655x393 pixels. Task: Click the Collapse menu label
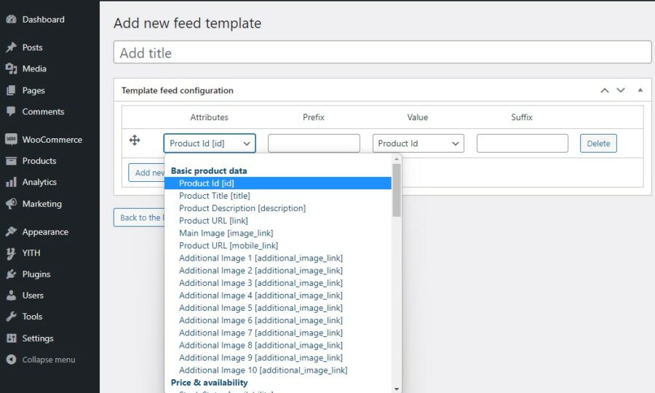pyautogui.click(x=49, y=360)
